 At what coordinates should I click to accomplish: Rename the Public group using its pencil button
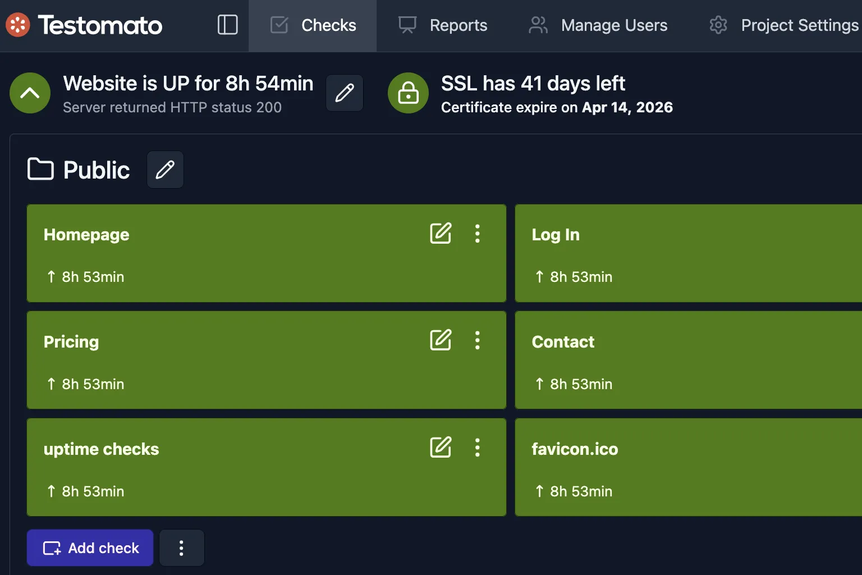(165, 169)
